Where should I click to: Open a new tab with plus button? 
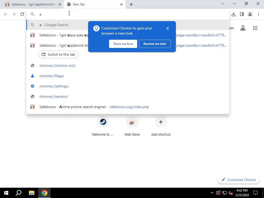[x=131, y=4]
